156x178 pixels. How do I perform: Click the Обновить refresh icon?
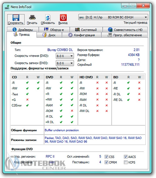(x=48, y=17)
